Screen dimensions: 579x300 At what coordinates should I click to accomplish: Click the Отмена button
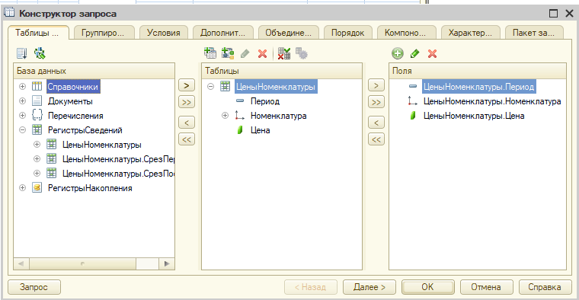point(486,287)
